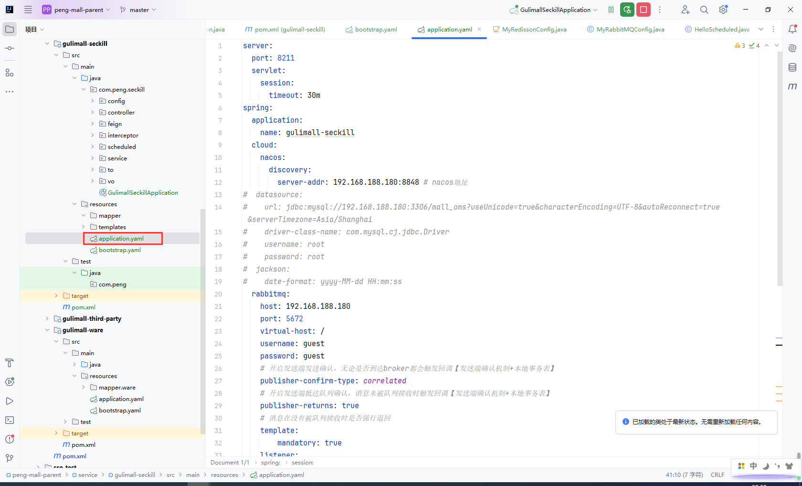
Task: Open the main menu hamburger icon
Action: (28, 10)
